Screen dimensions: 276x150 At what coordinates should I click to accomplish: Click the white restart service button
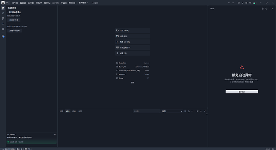(242, 91)
